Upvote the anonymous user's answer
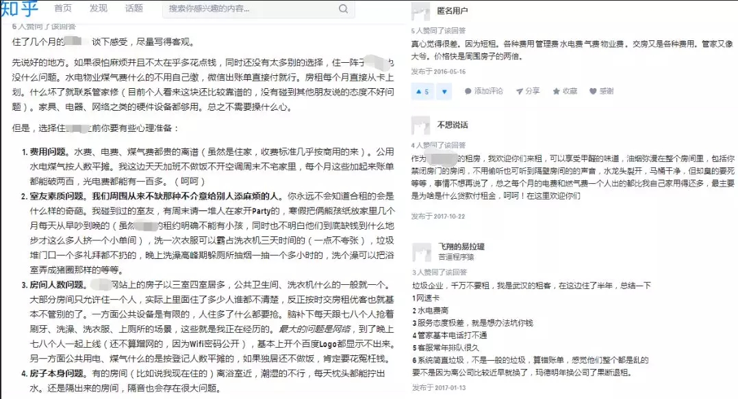Screen dimensions: 738x399 click(422, 92)
